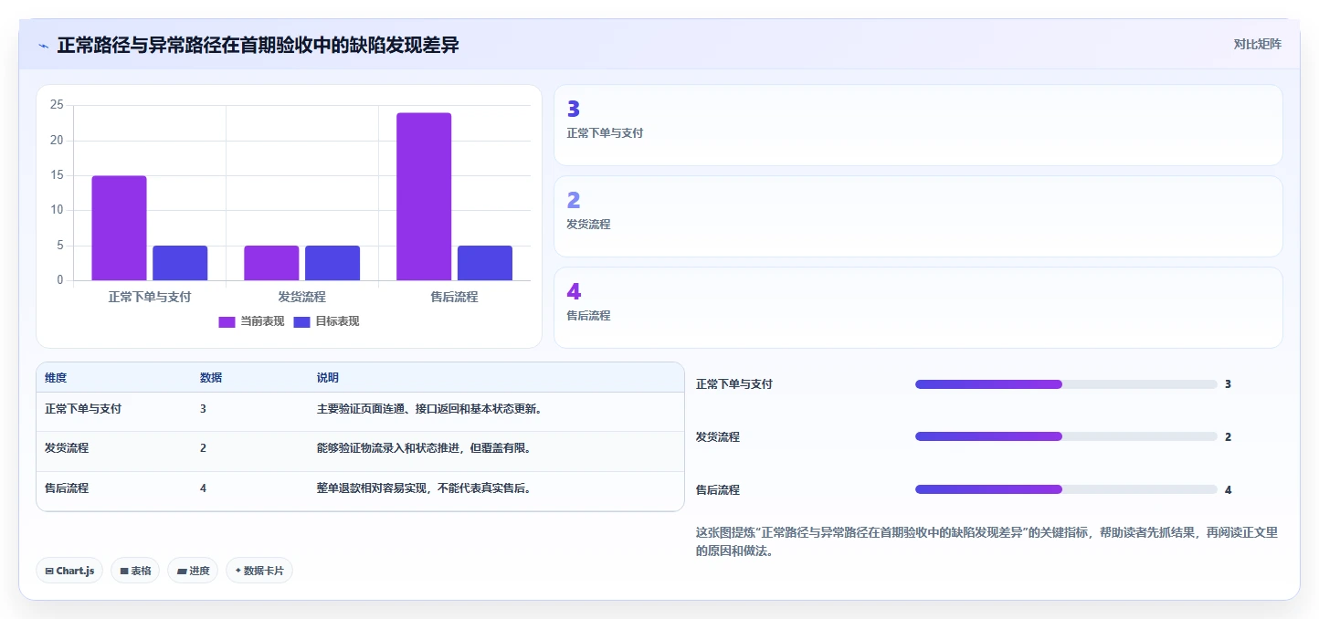This screenshot has width=1319, height=619.
Task: Click the summary paragraph starting 这张图提炼
Action: pyautogui.click(x=987, y=541)
